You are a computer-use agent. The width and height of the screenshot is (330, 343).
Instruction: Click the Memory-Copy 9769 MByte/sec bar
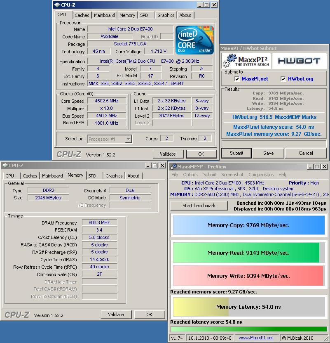coord(249,225)
